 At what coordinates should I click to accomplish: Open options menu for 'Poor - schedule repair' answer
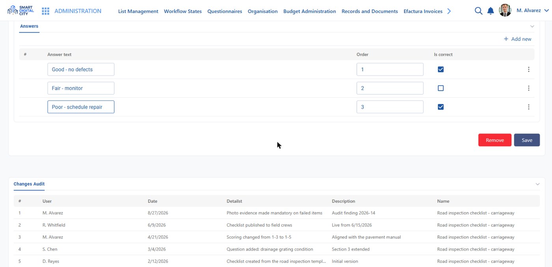tap(528, 107)
